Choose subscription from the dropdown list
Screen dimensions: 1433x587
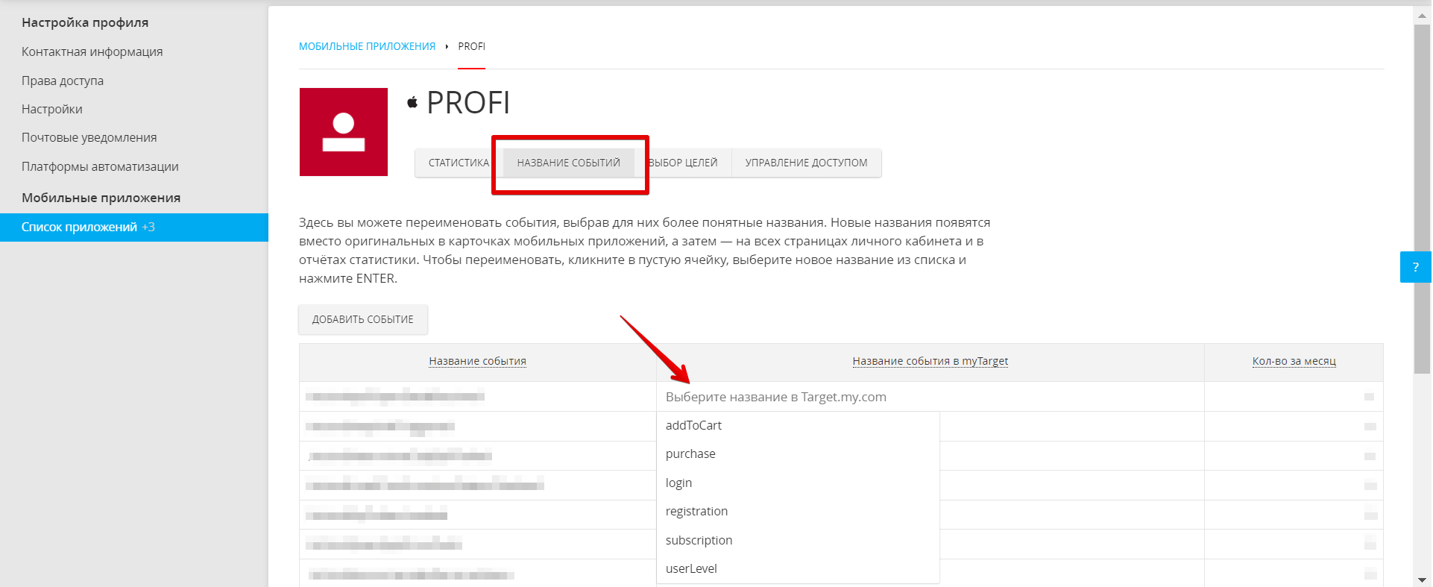pyautogui.click(x=798, y=540)
